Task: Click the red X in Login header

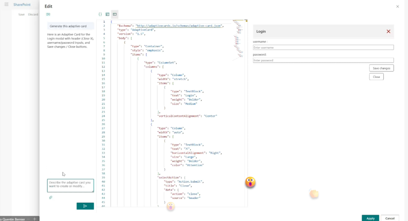Action: (x=388, y=31)
